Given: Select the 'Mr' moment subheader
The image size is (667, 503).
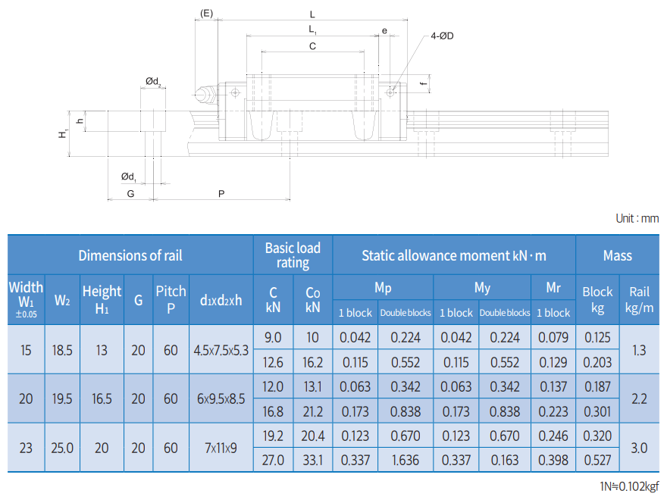Looking at the screenshot, I should pos(553,288).
